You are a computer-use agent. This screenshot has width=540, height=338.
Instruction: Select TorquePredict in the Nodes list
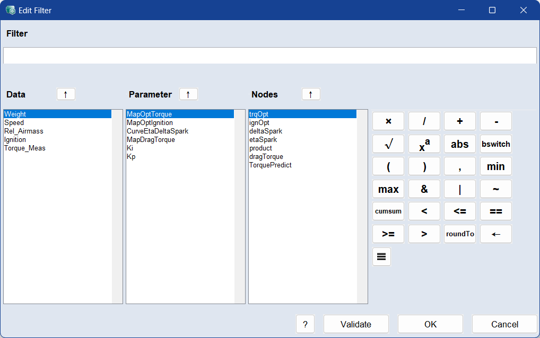271,165
